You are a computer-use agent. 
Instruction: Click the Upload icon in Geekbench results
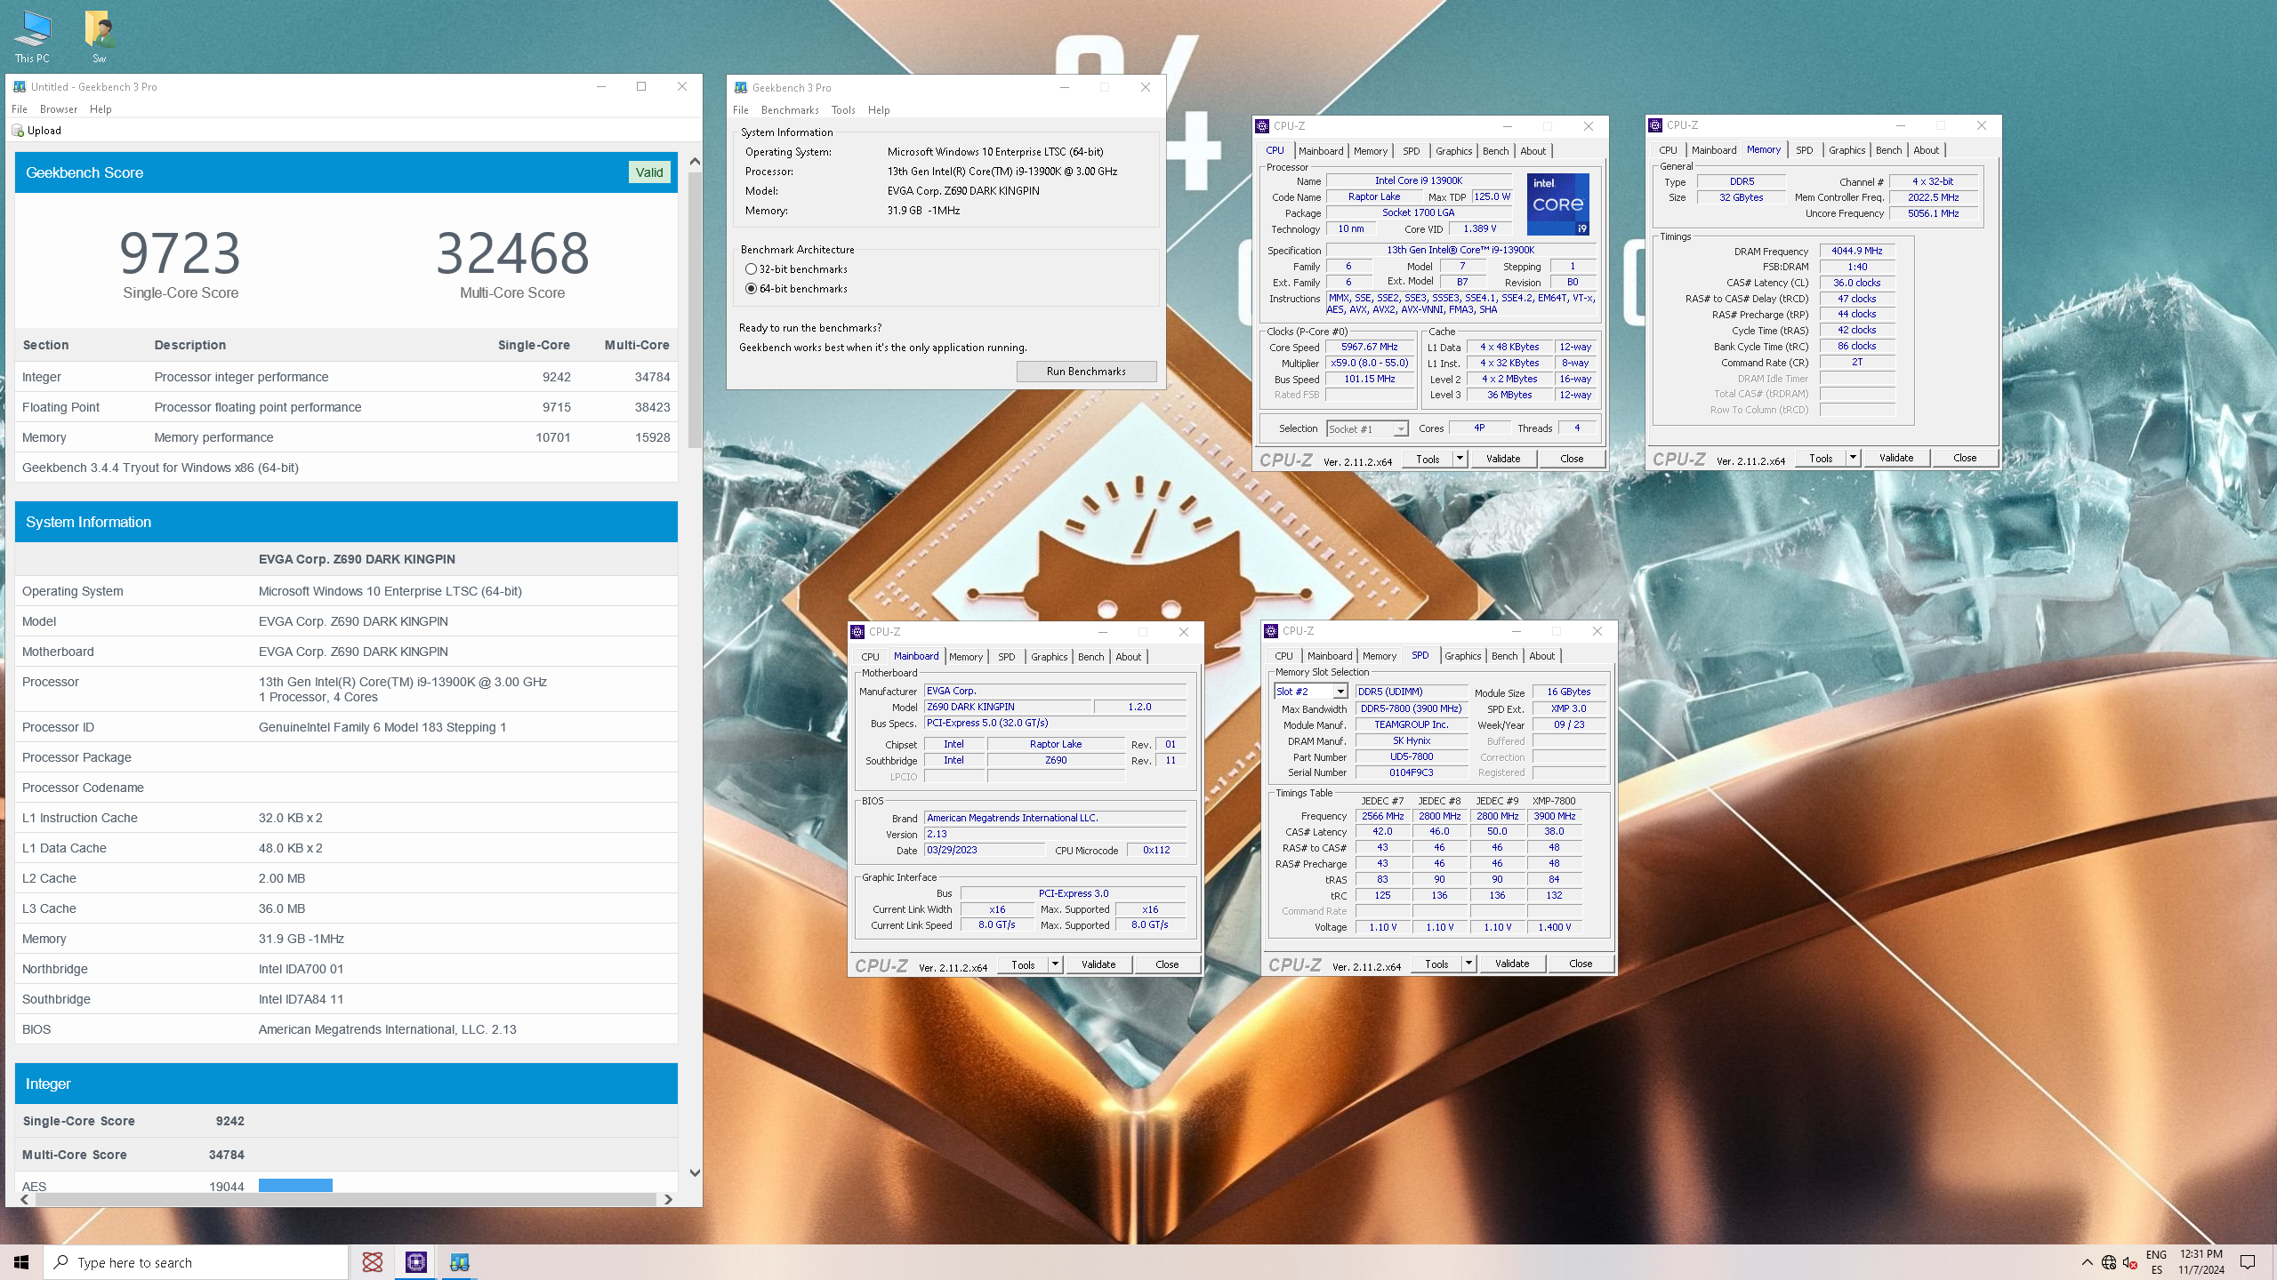[18, 130]
